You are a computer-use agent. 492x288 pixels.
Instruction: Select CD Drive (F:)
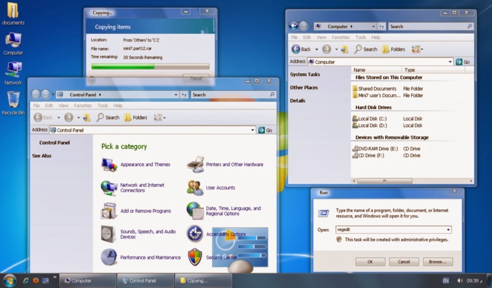tap(368, 156)
